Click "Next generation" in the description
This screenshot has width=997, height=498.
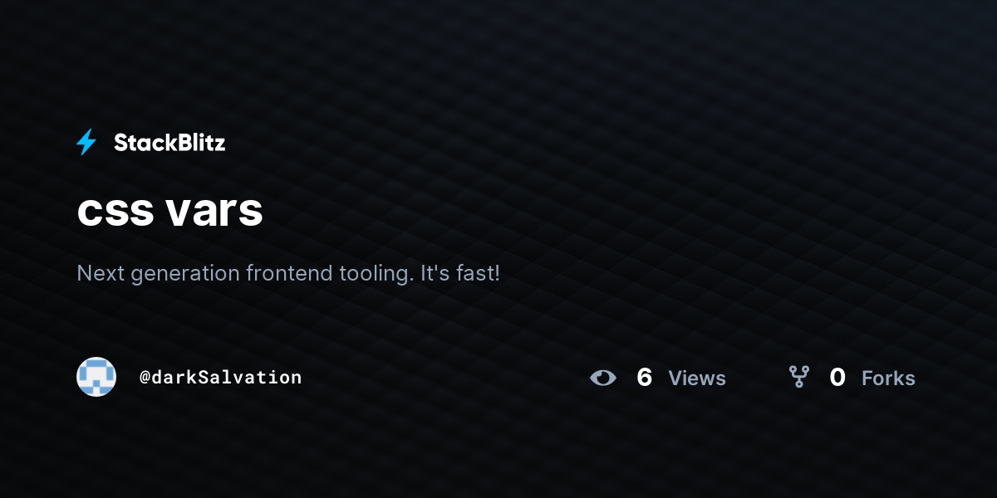click(159, 273)
